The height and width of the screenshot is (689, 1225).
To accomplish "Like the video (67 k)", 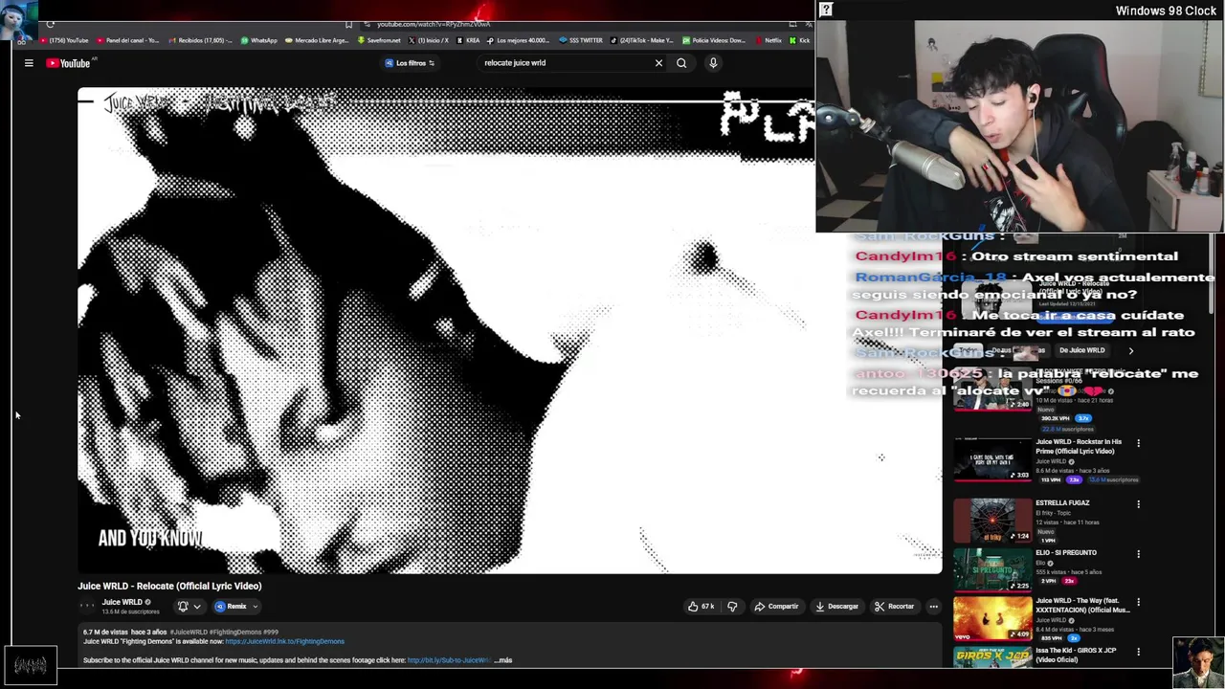I will 702,606.
